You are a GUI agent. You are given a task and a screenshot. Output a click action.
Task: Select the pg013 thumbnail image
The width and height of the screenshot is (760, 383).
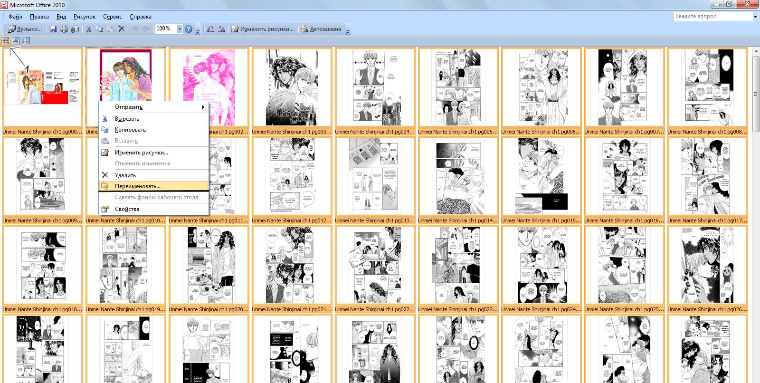coord(375,176)
